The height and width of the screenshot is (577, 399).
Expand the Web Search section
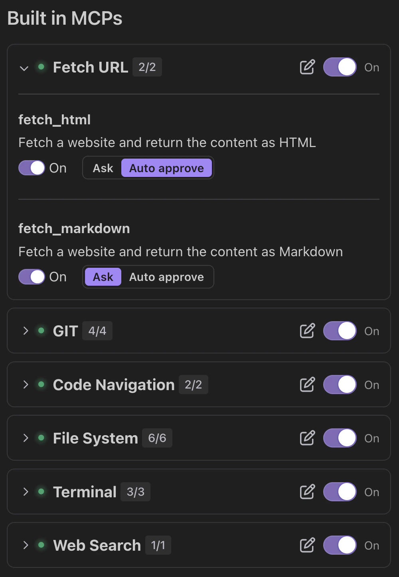pos(25,545)
